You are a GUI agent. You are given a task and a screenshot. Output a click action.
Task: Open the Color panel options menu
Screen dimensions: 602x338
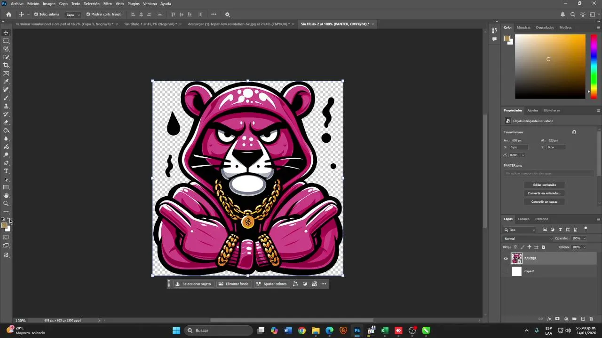(598, 27)
